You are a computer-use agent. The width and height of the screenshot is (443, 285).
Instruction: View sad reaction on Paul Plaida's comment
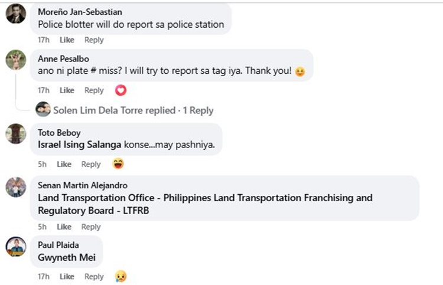click(x=120, y=276)
